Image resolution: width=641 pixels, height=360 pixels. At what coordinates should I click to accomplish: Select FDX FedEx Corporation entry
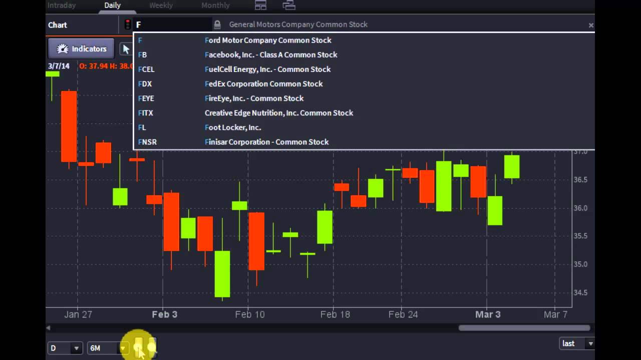click(364, 83)
